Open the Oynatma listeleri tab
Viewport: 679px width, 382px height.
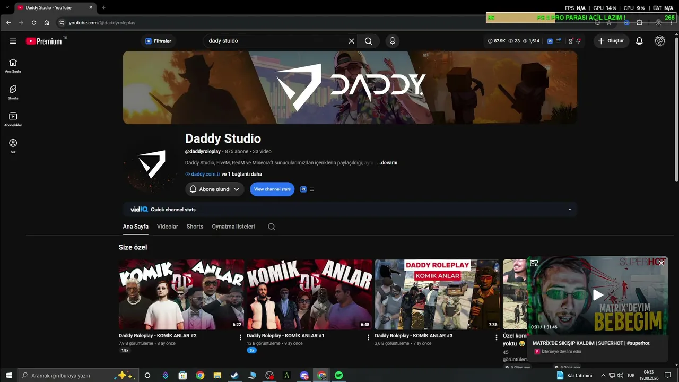233,227
